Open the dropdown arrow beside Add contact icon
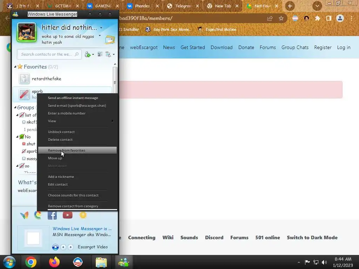The image size is (359, 269). tap(93, 54)
